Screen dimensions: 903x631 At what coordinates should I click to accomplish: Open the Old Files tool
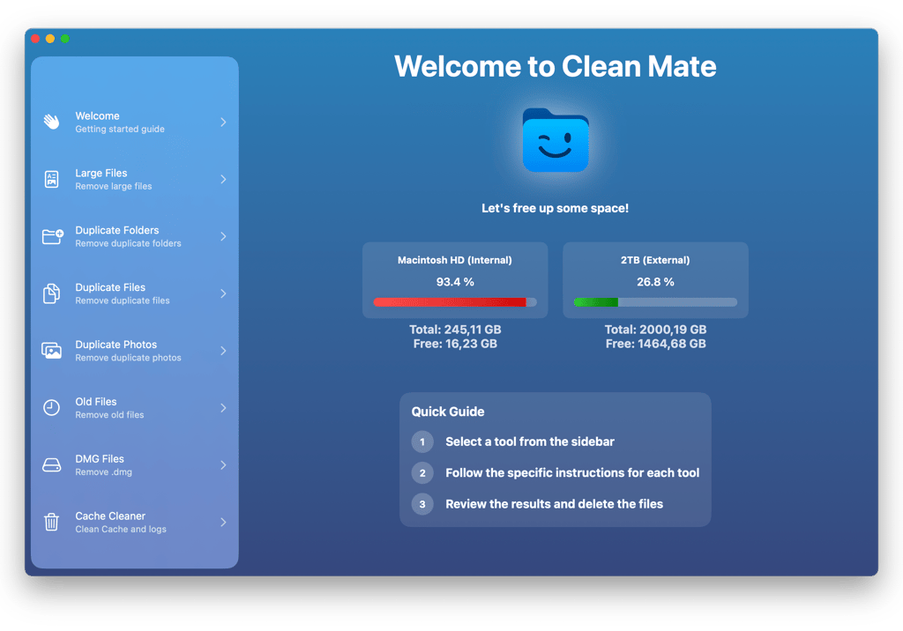pos(135,408)
